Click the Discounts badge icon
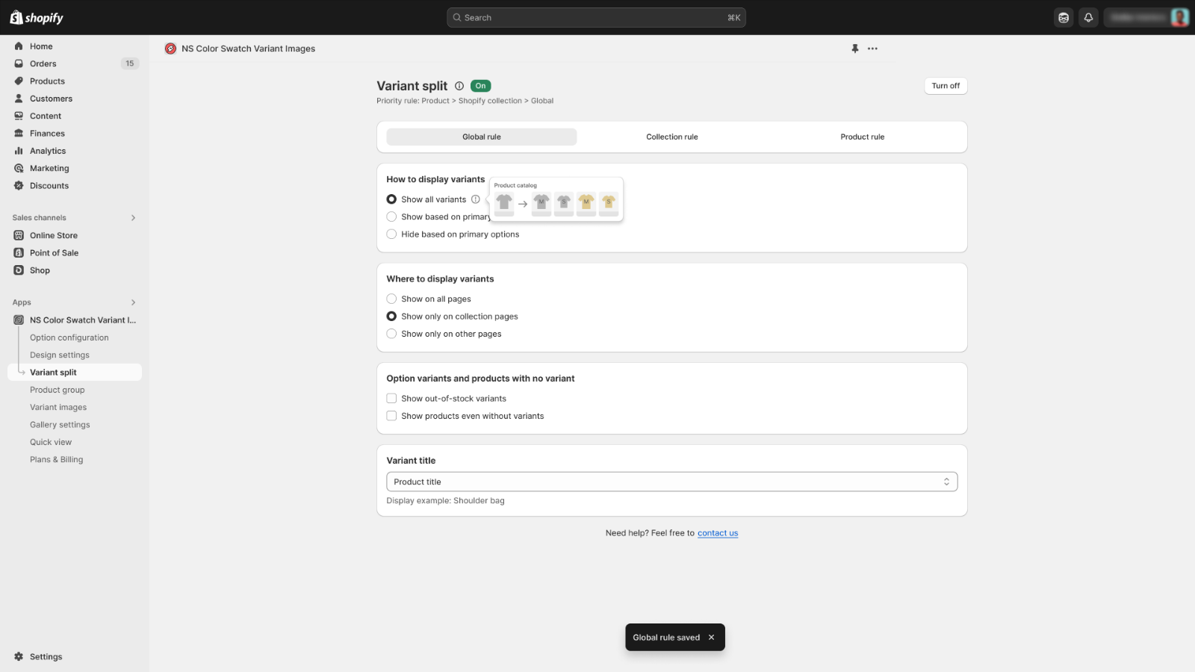This screenshot has width=1195, height=672. coord(19,186)
